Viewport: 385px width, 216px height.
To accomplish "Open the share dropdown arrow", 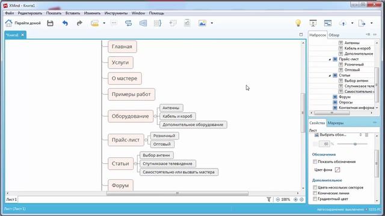I will [353, 23].
